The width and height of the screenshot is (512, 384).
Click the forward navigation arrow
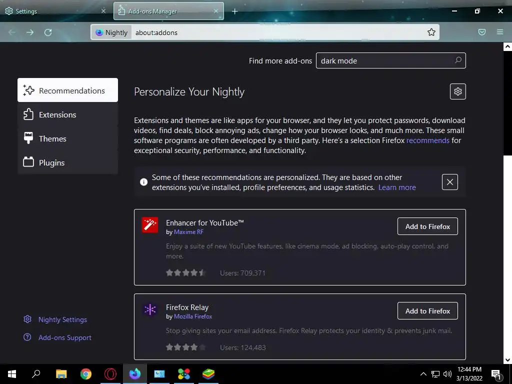[30, 32]
